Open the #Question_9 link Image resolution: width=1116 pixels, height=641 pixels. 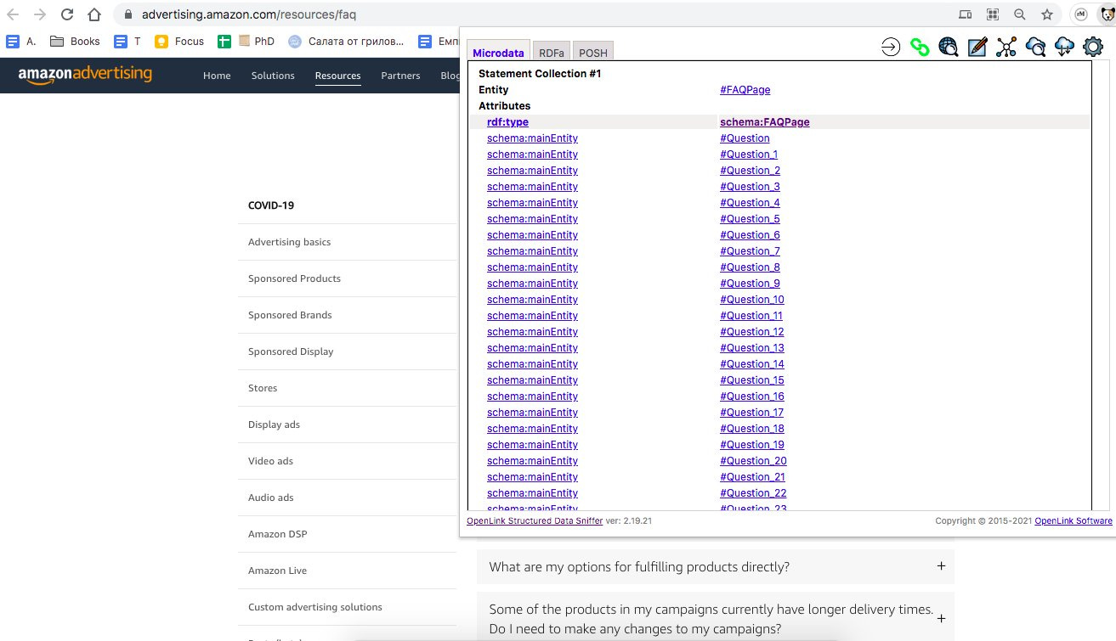750,283
